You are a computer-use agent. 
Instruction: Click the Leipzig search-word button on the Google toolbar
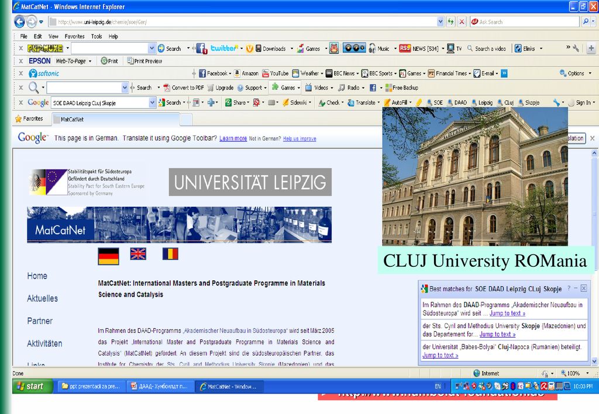click(x=482, y=103)
